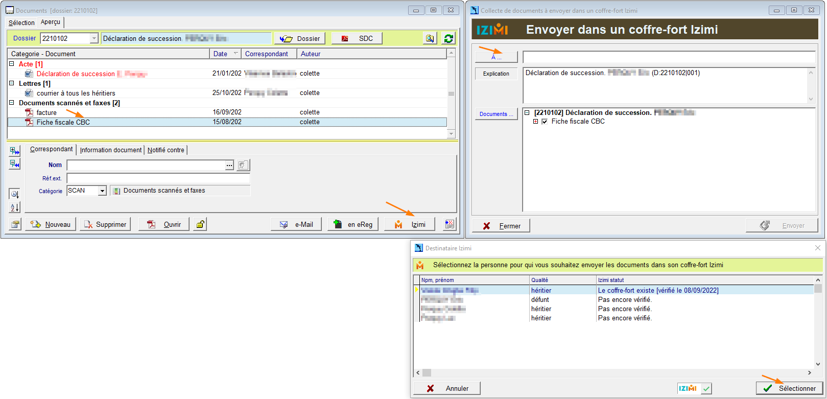
Task: Switch to the Aperçu tab
Action: click(51, 22)
